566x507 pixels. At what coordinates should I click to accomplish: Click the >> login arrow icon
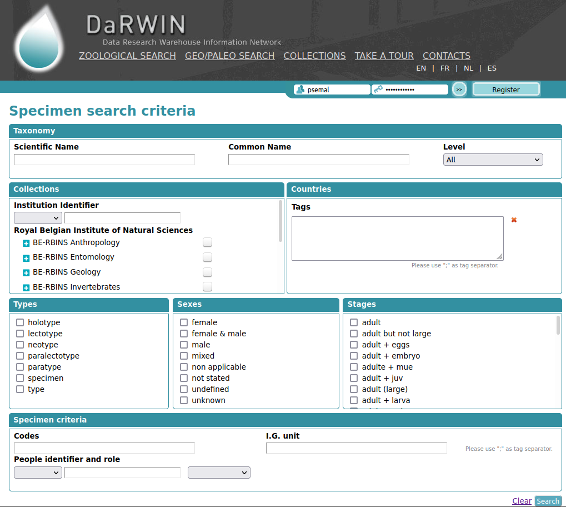tap(459, 89)
